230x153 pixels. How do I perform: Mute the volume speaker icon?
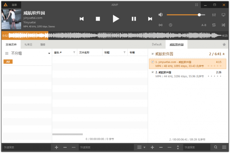161,15
